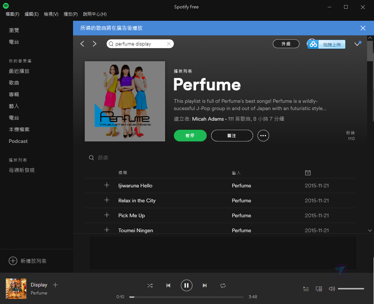
Task: Add Relax in the City with plus icon
Action: tap(107, 200)
